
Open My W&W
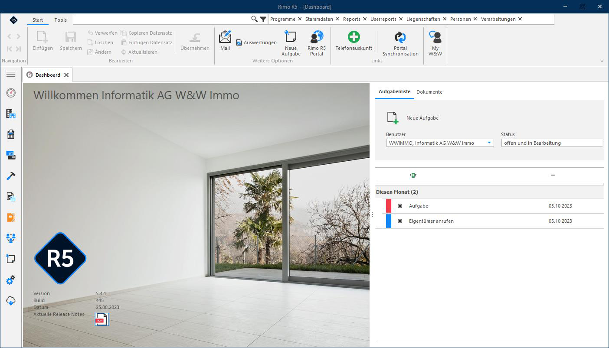(x=435, y=43)
